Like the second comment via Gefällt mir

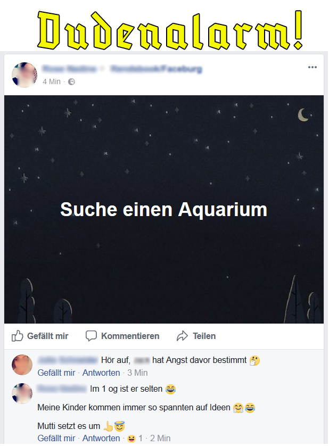tap(56, 439)
